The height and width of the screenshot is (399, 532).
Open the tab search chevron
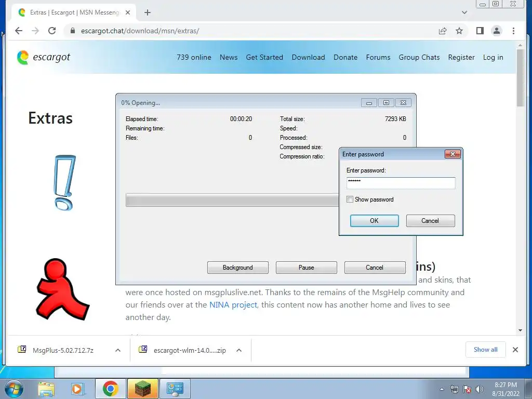tap(464, 12)
